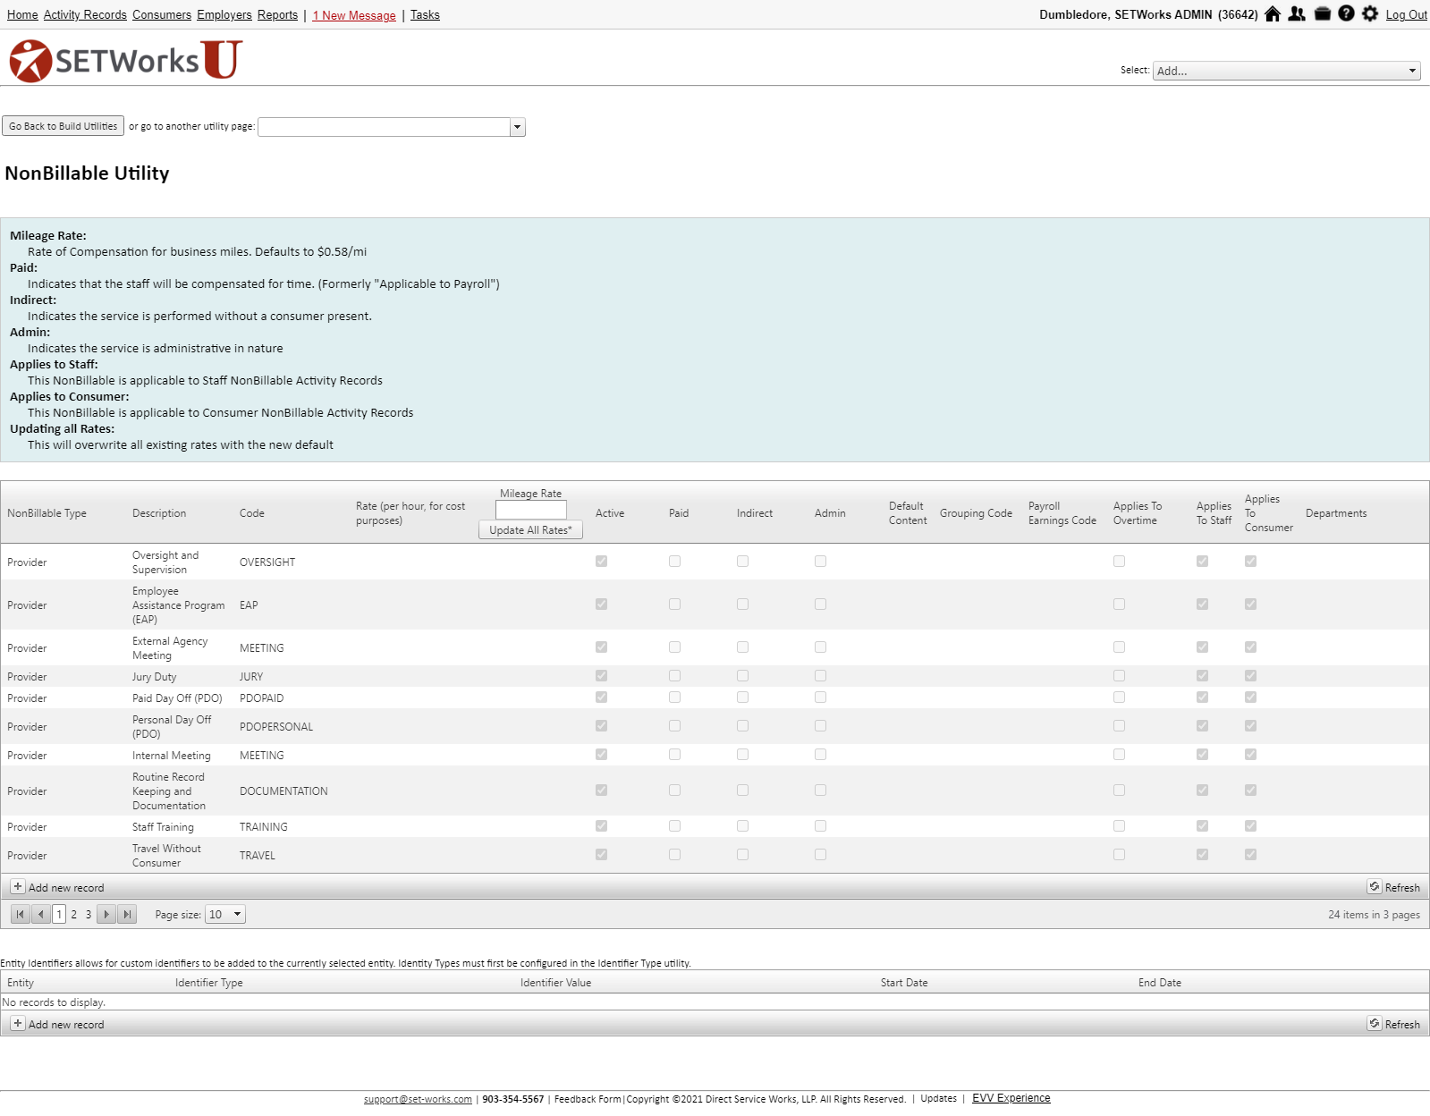
Task: Click the Start Date column header
Action: (904, 983)
